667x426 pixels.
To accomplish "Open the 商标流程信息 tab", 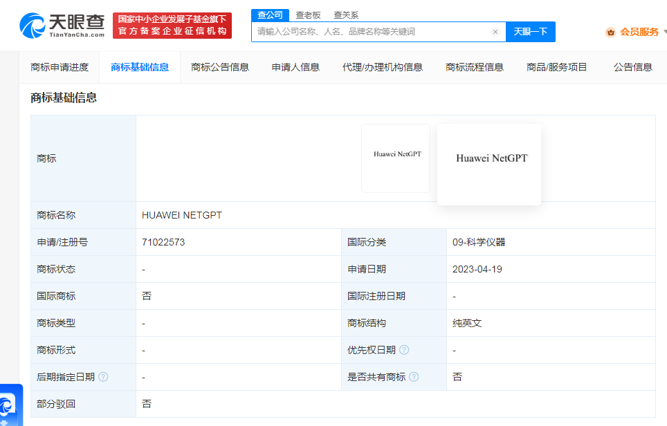I will coord(473,67).
